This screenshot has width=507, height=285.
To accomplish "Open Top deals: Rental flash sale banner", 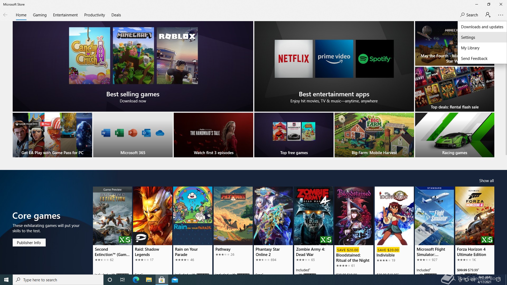I will coord(454,89).
